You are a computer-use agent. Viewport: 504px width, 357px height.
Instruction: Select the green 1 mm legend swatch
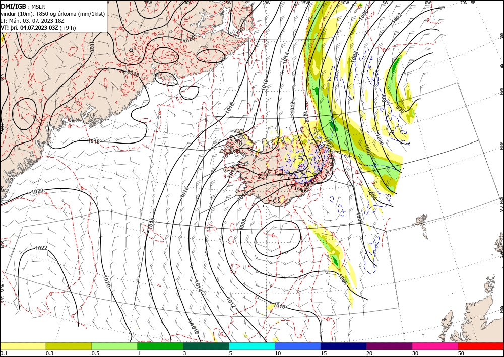(160, 346)
